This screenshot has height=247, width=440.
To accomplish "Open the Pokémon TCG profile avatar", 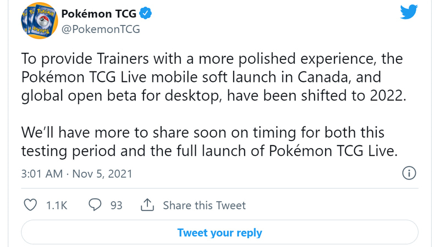I will (x=39, y=20).
